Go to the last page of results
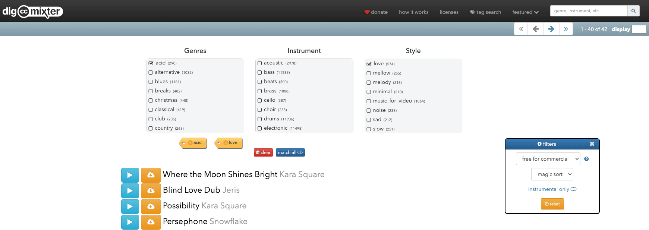The height and width of the screenshot is (230, 649). pos(565,29)
